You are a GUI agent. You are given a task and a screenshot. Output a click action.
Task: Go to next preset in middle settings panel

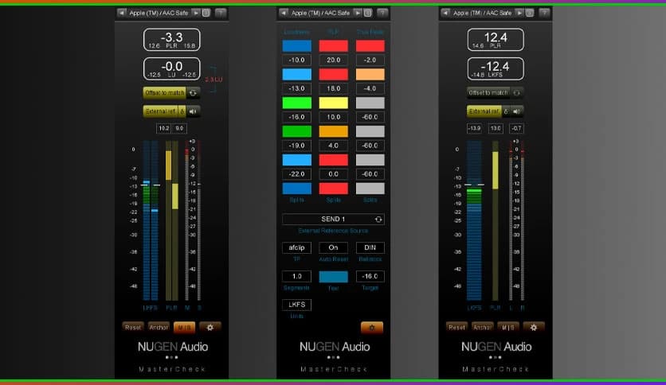coord(358,14)
